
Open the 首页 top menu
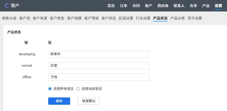point(111,5)
